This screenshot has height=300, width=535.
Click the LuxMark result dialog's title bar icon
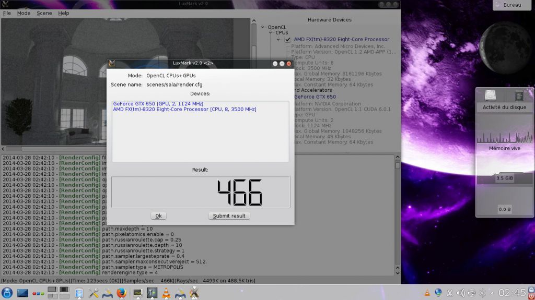(112, 64)
